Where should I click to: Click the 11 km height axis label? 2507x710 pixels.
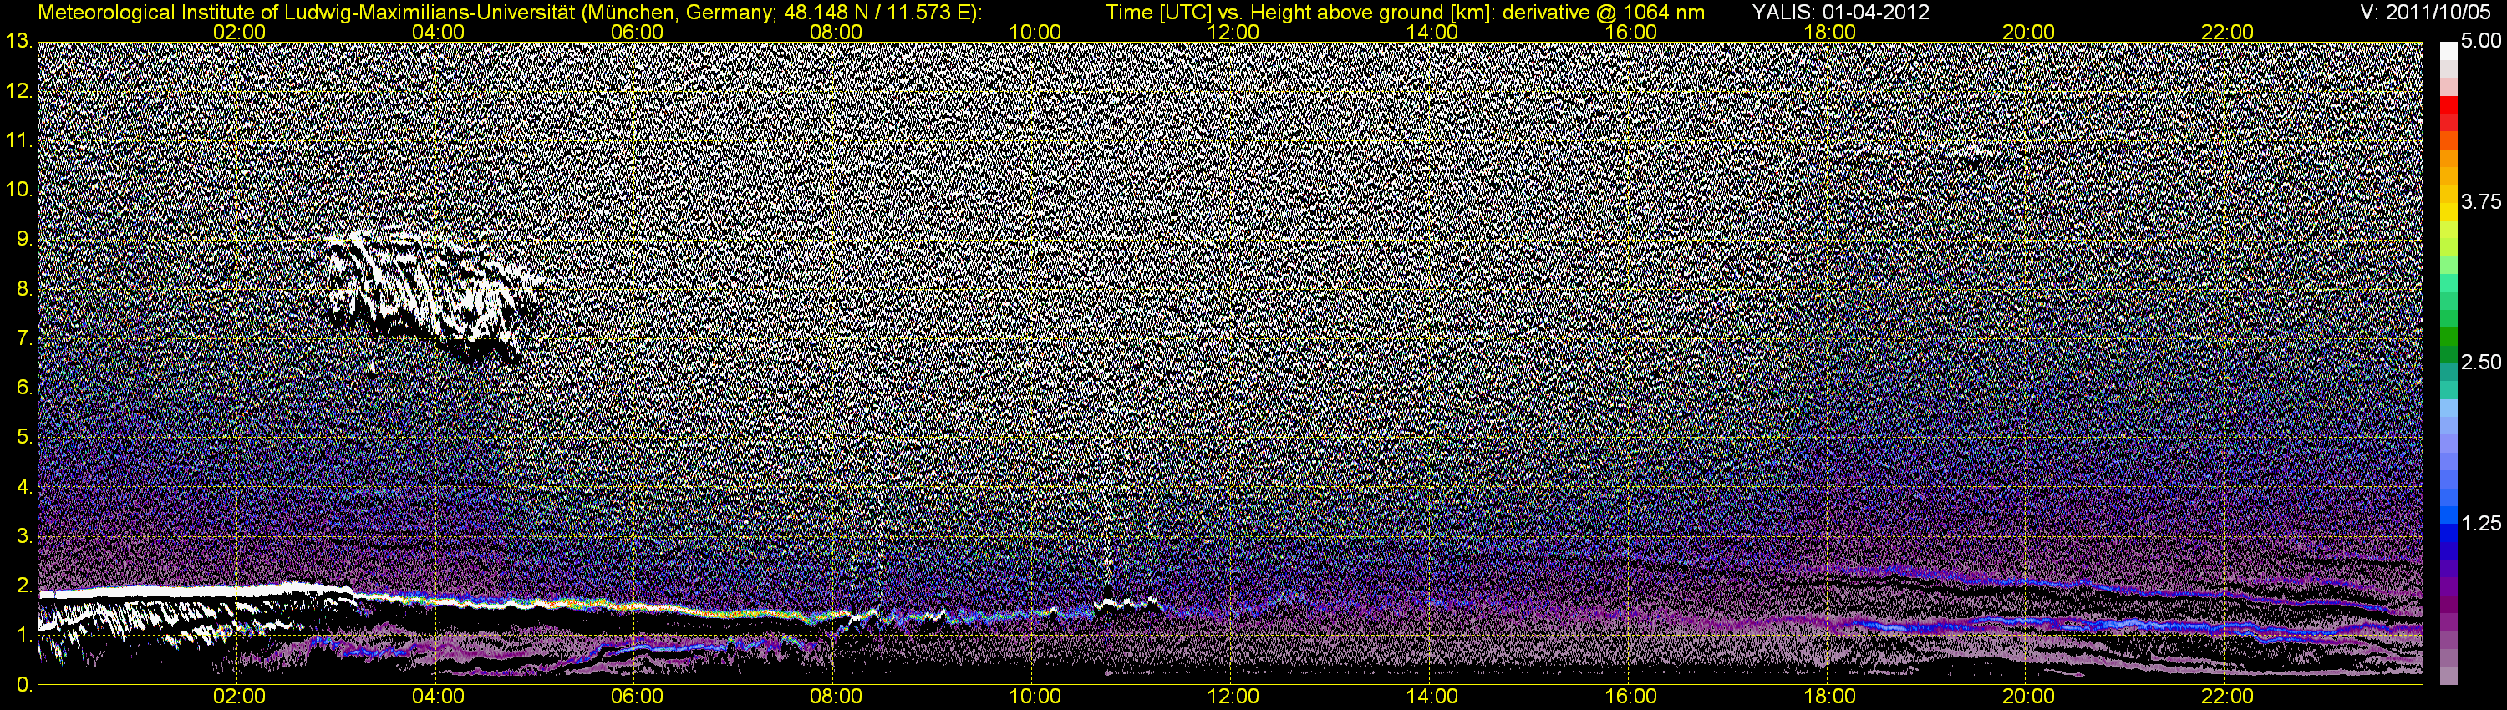click(x=18, y=140)
